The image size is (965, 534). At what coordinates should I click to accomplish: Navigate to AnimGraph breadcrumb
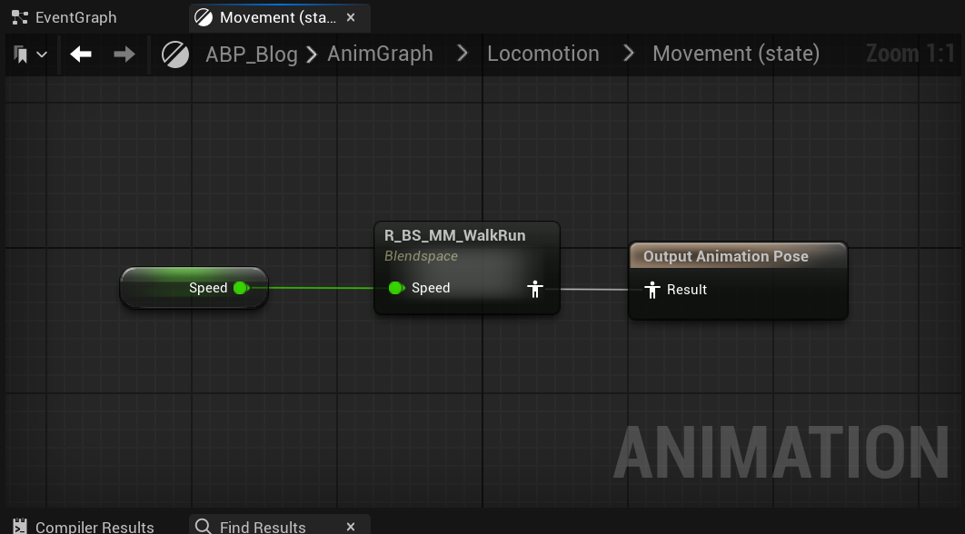(x=381, y=54)
